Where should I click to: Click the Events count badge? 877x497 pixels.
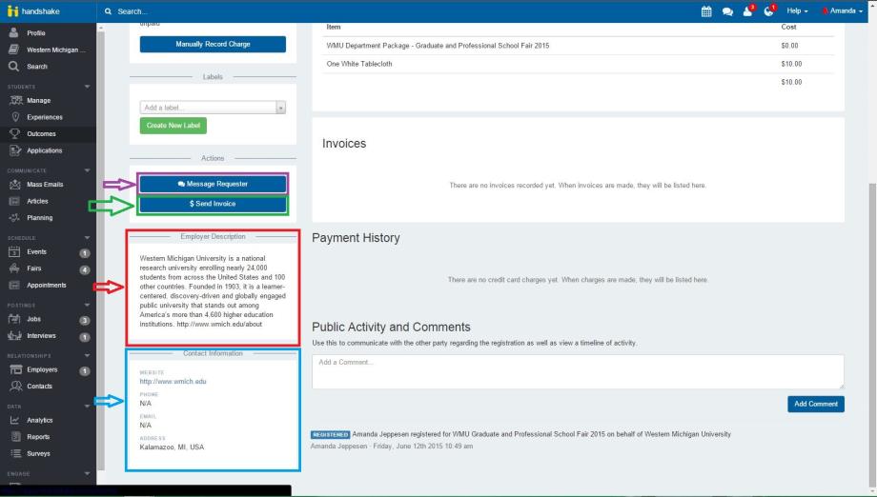[x=85, y=253]
